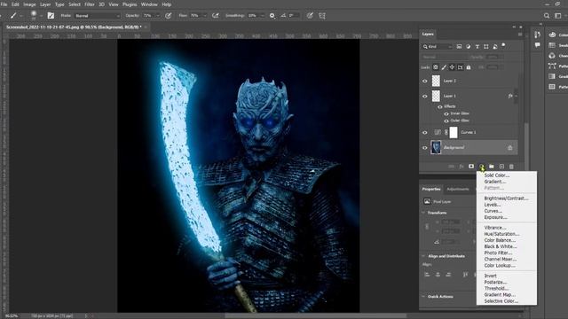Create a new layer plus icon
The height and width of the screenshot is (319, 568).
pos(501,167)
